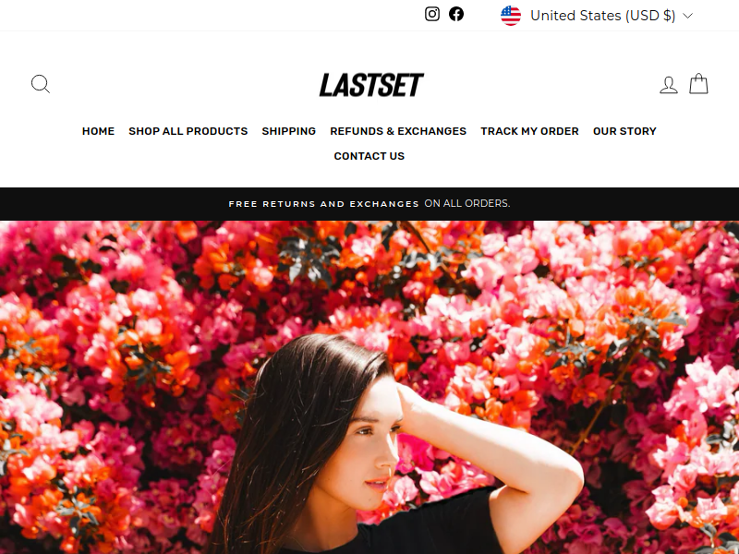Open the Contact Us page

[369, 156]
